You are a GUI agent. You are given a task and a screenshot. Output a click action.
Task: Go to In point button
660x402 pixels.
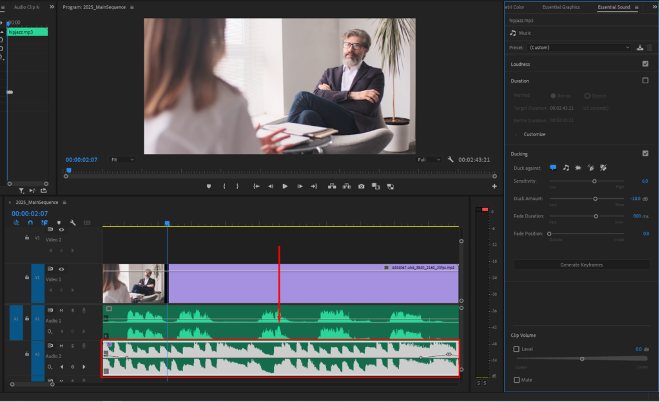pyautogui.click(x=256, y=186)
